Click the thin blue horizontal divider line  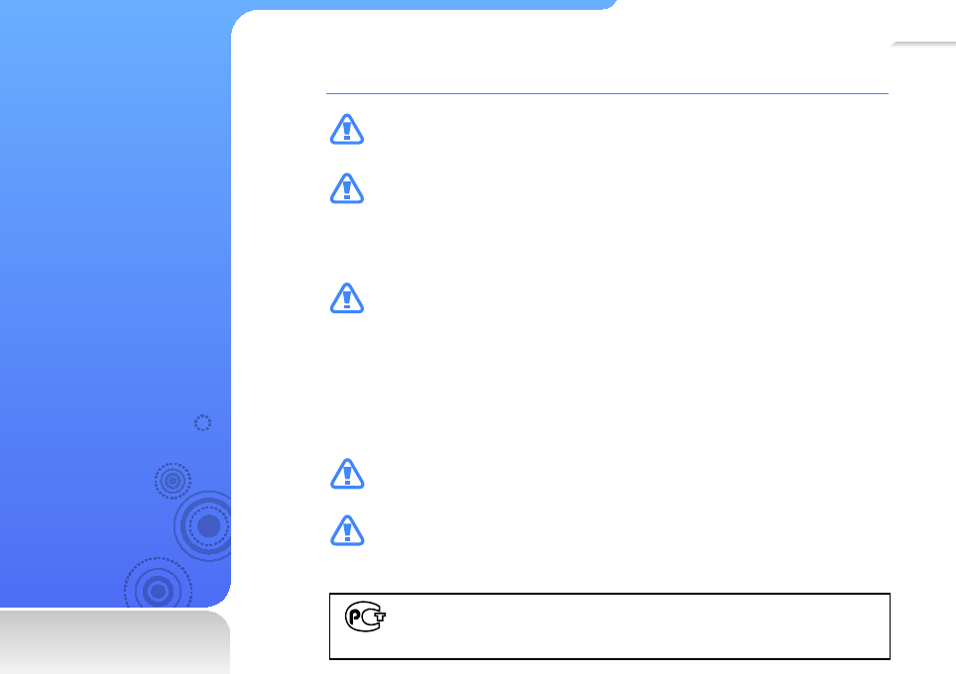point(607,94)
